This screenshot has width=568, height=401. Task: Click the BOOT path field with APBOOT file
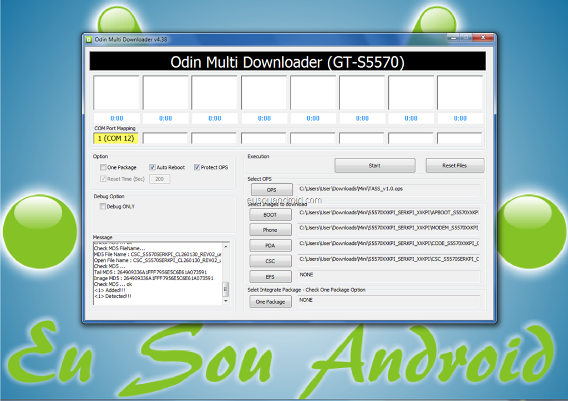pos(389,213)
